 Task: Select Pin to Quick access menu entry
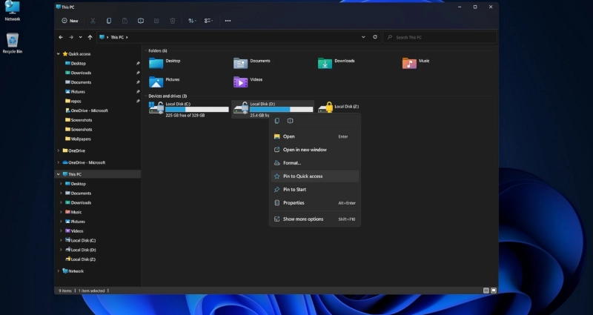pyautogui.click(x=314, y=176)
